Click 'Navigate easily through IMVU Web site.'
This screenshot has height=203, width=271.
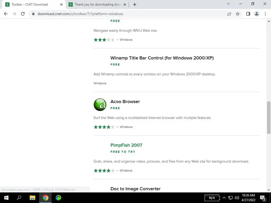click(x=125, y=31)
